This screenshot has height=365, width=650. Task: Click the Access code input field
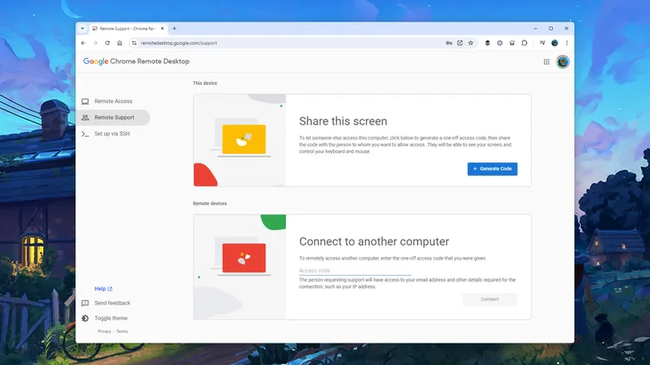(354, 271)
